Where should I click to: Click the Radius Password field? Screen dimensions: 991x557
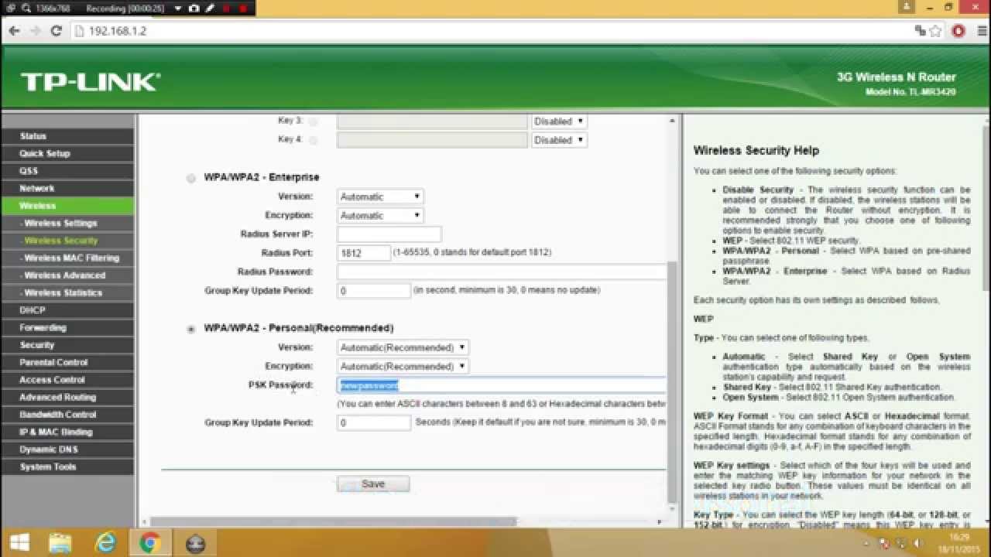502,272
